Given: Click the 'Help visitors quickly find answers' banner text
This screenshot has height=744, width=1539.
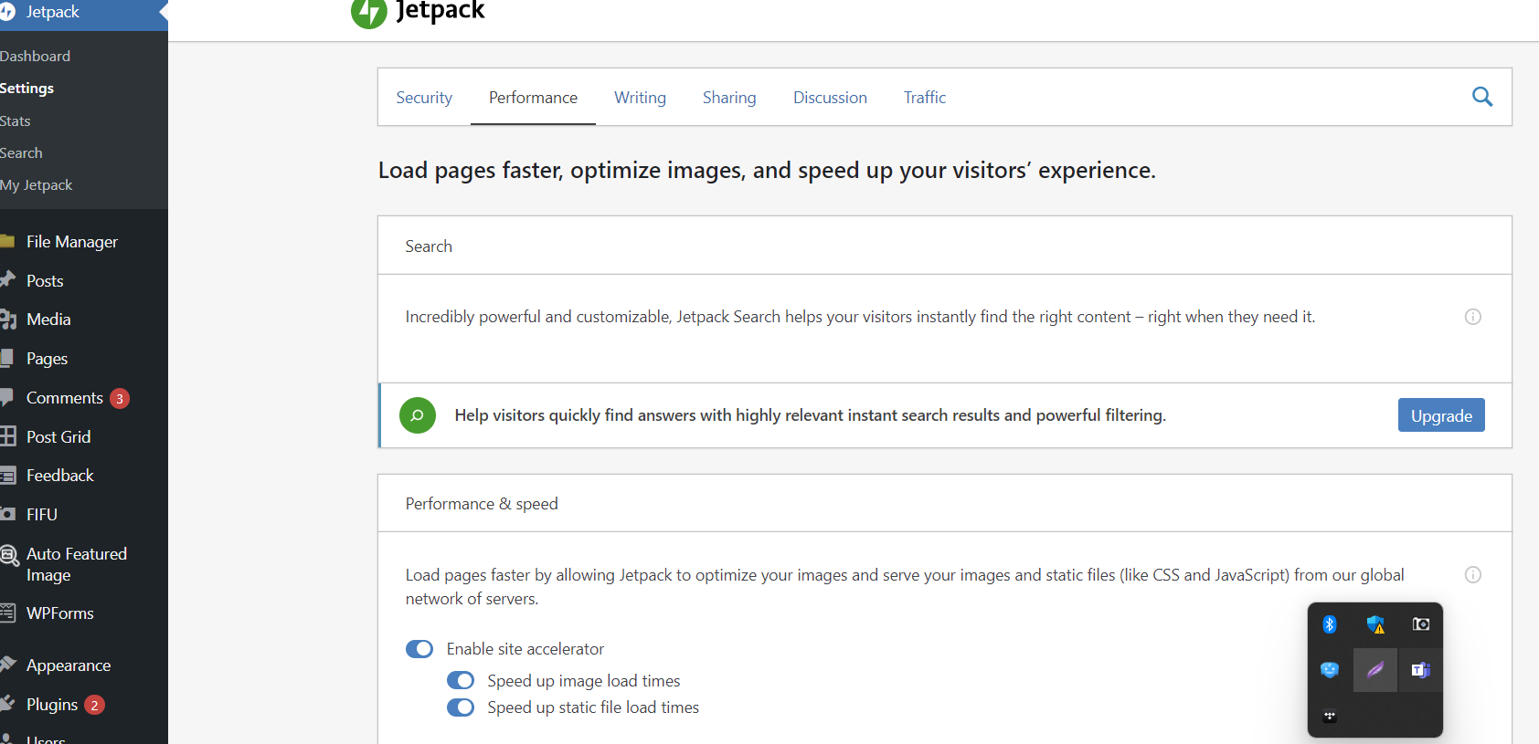Looking at the screenshot, I should [x=811, y=415].
